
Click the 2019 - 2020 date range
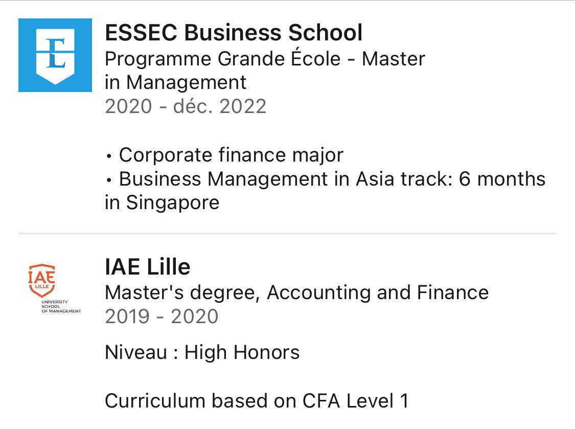point(162,317)
